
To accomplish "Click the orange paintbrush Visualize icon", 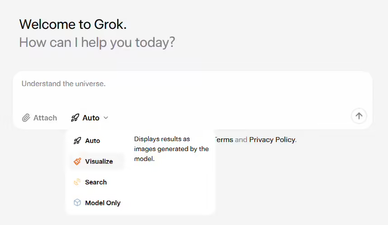I will [x=77, y=161].
